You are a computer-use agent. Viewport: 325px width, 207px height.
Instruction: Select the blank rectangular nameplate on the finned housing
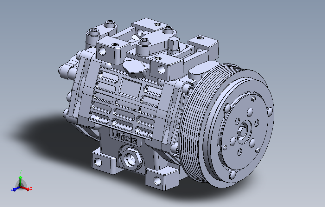(130, 88)
